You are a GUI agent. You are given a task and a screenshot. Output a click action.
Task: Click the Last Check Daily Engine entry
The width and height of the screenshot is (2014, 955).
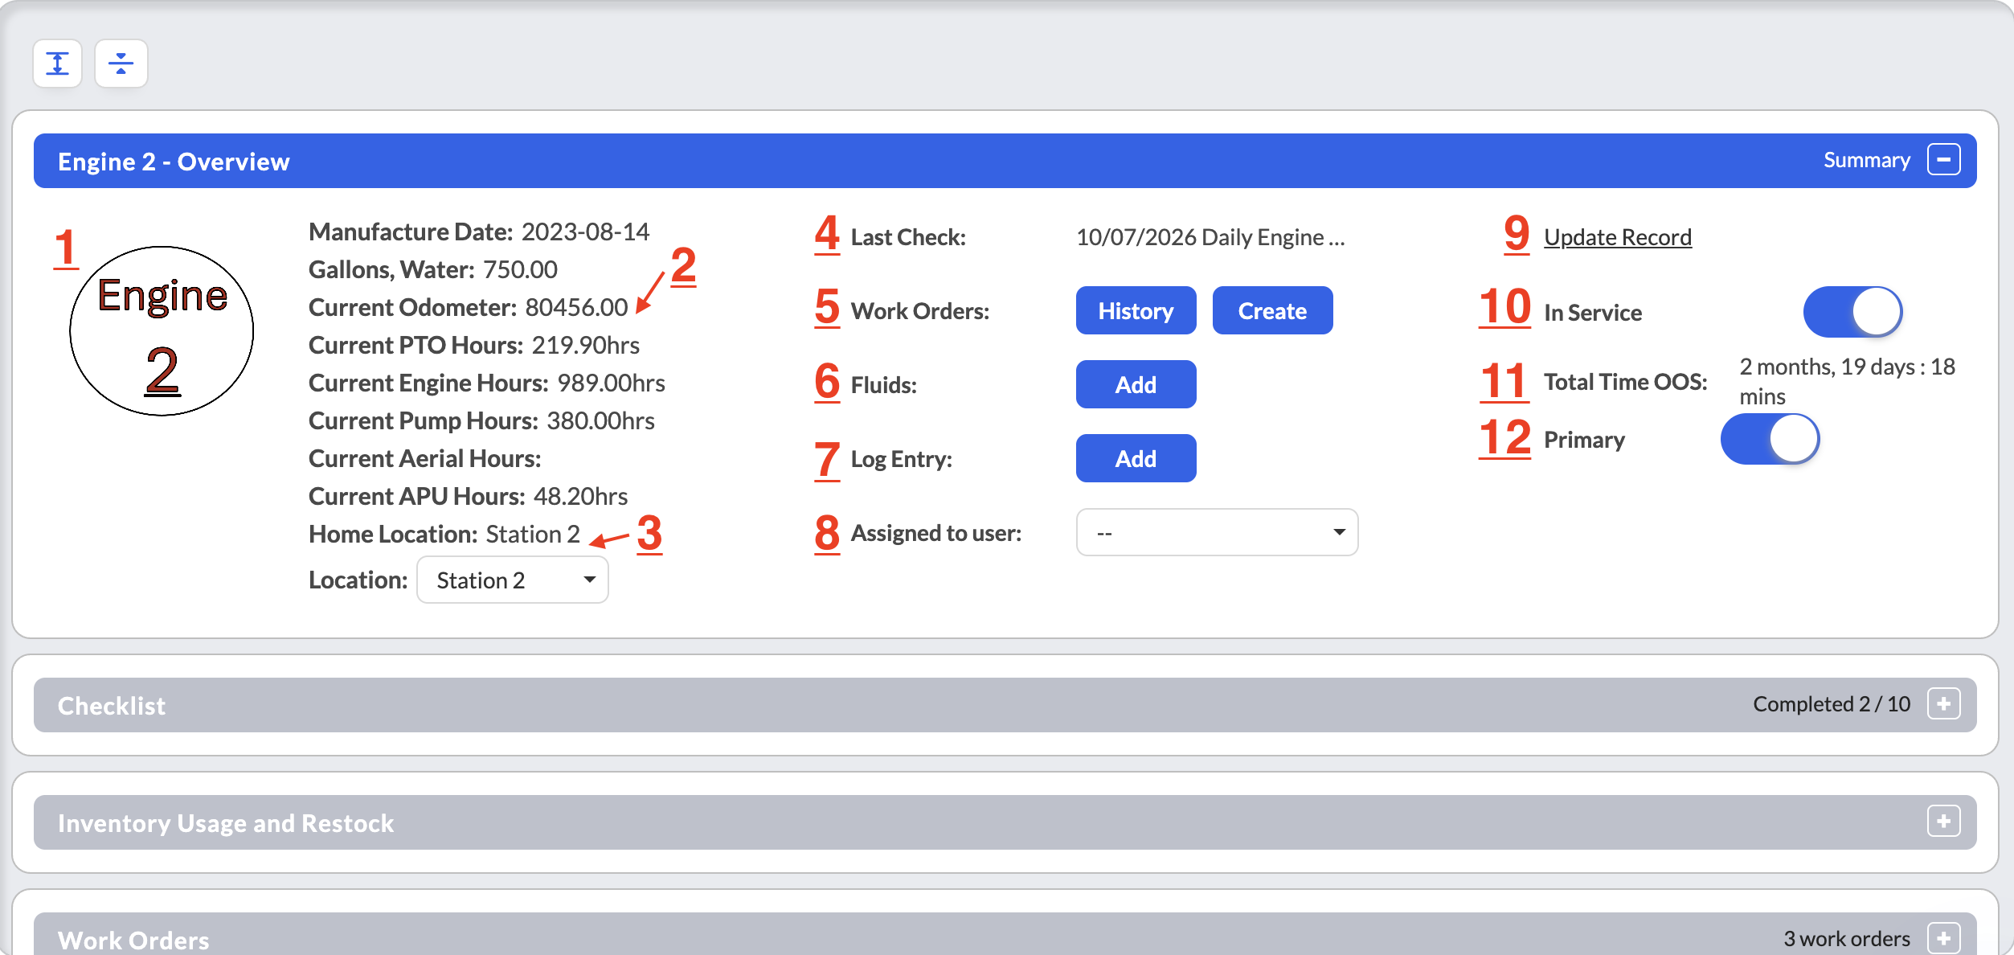pos(1210,237)
